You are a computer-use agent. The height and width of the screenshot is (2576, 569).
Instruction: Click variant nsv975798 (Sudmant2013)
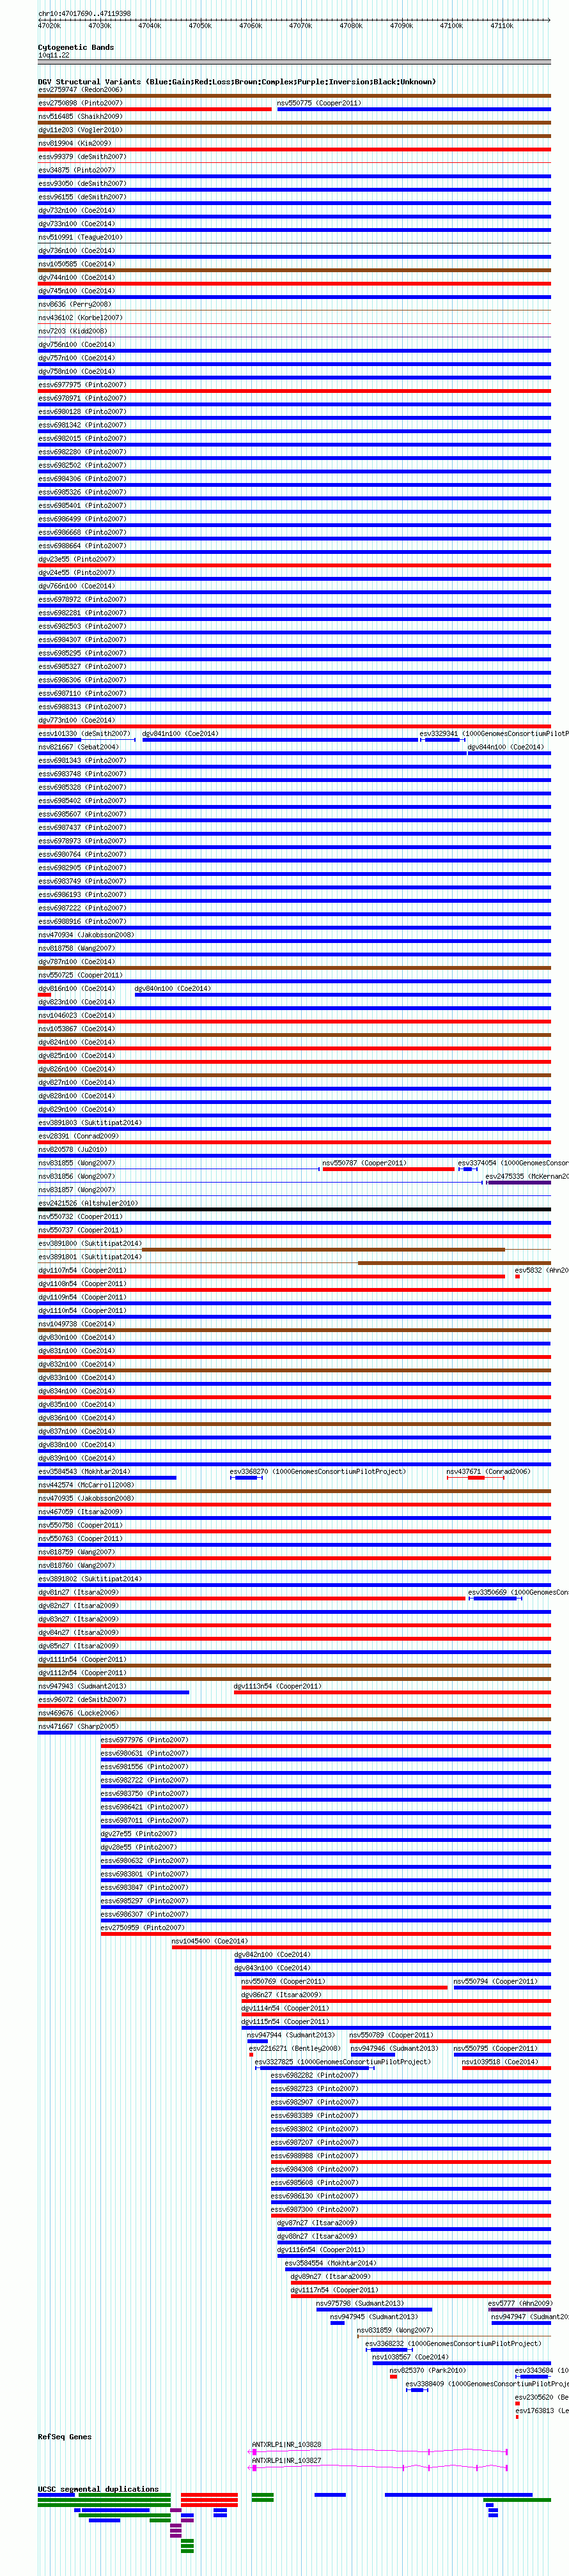pos(360,2303)
